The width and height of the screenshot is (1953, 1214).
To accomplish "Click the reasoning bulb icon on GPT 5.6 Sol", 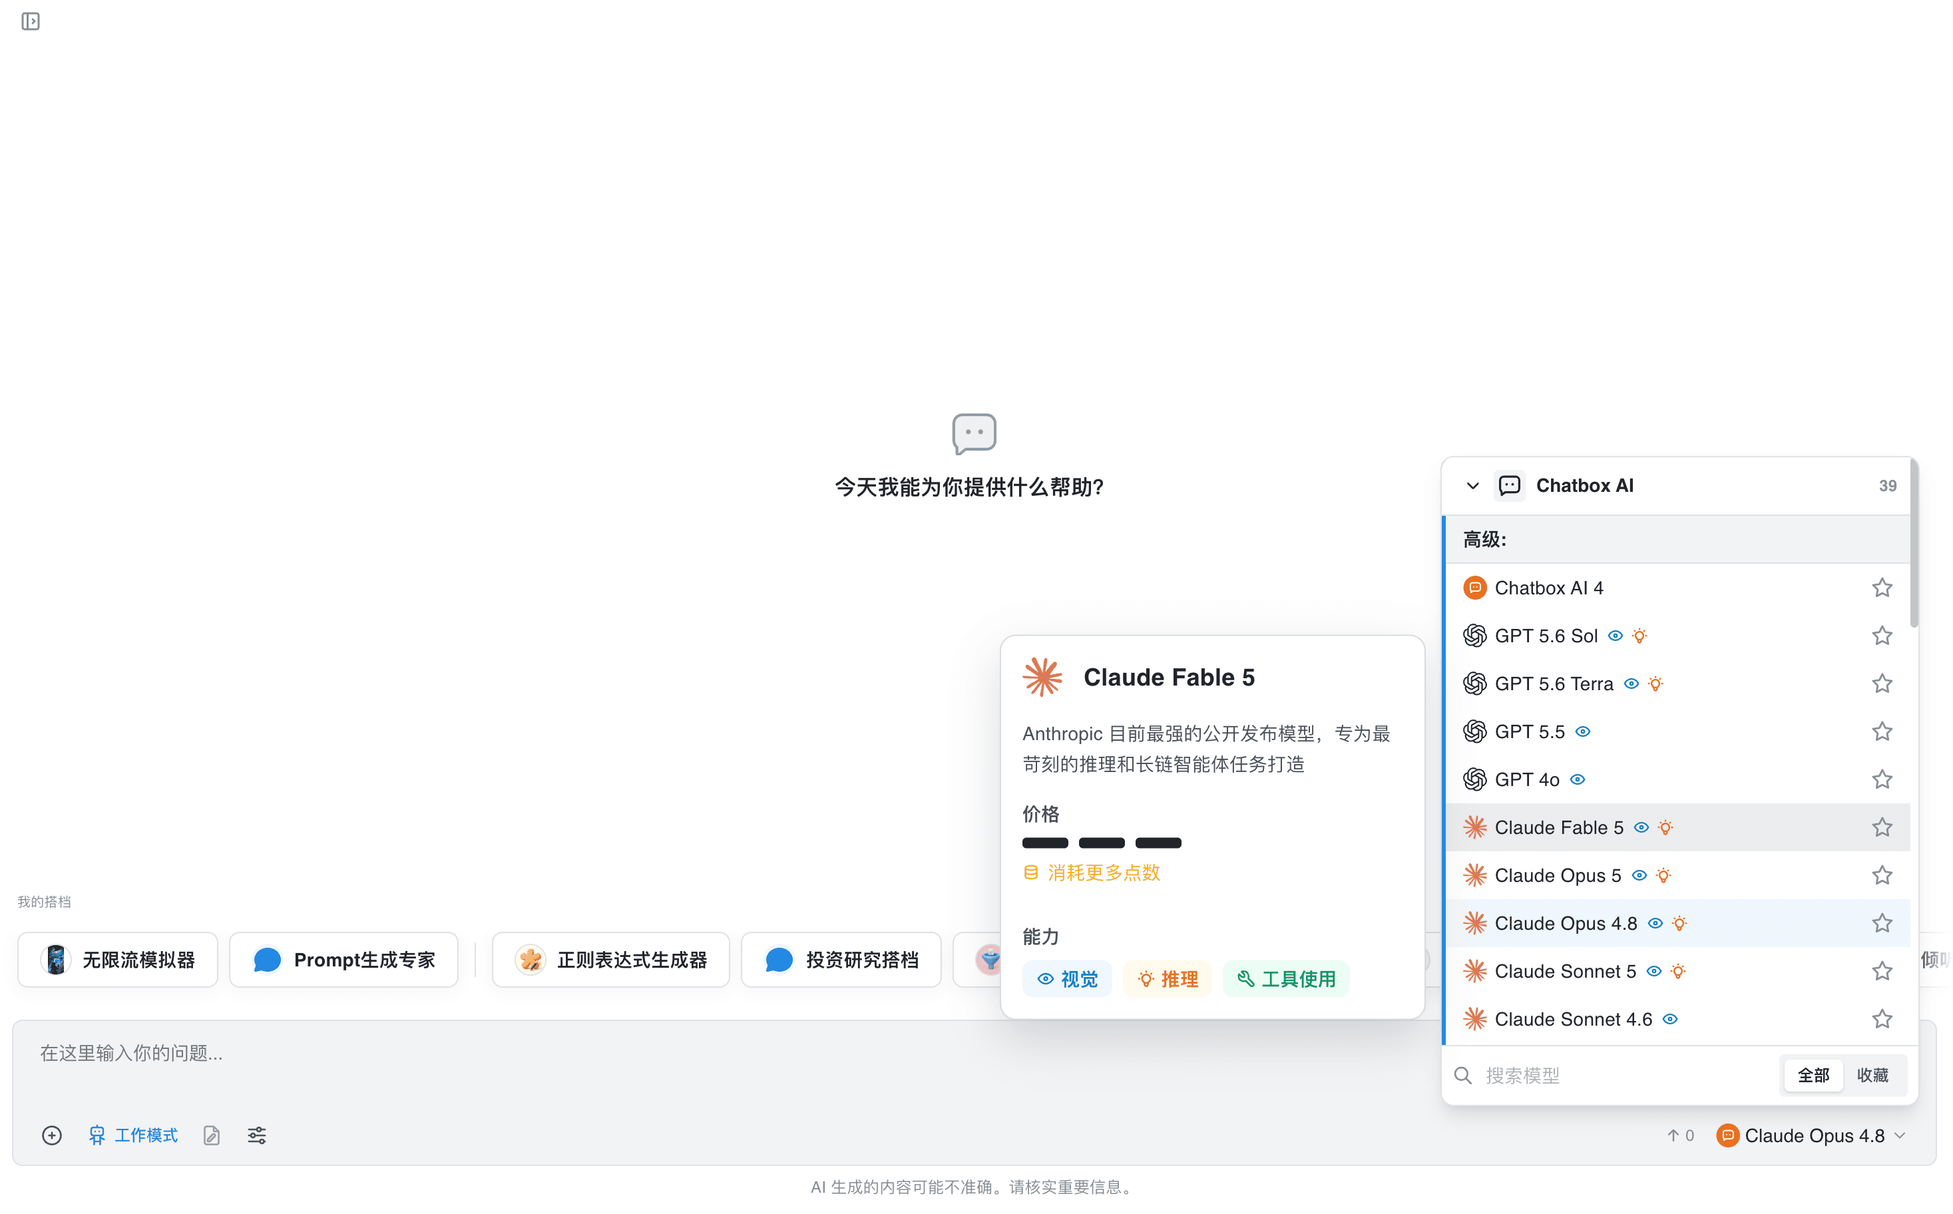I will pos(1639,636).
